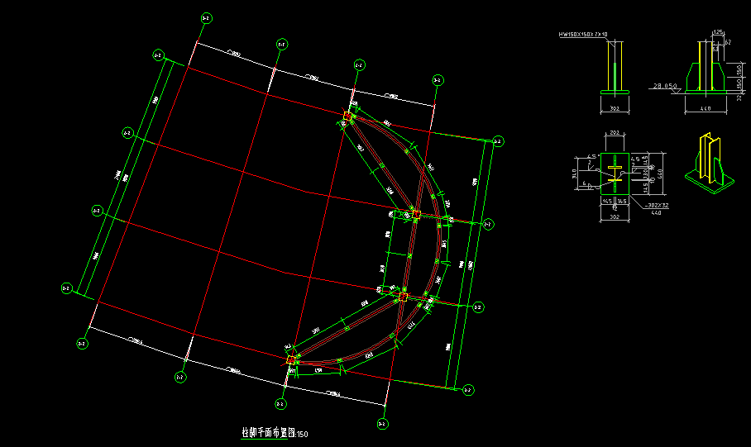Click the upper-middle column base on the arc
Image resolution: width=751 pixels, height=447 pixels.
click(417, 214)
